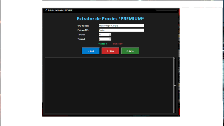Decrease Timeout with the down arrow
This screenshot has height=126, width=224.
[x=110, y=40]
